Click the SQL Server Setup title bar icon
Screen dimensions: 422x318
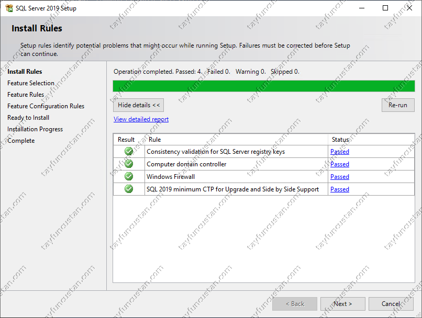9,8
